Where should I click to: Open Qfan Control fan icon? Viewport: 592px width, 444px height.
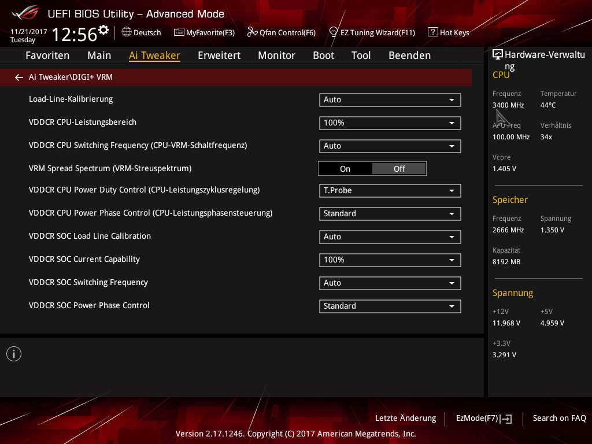pos(252,32)
